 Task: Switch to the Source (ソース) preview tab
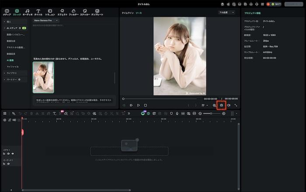tap(139, 13)
